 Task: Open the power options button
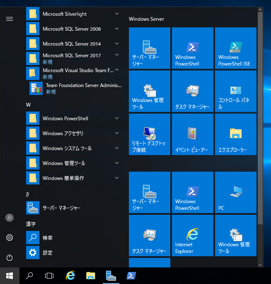[10, 257]
